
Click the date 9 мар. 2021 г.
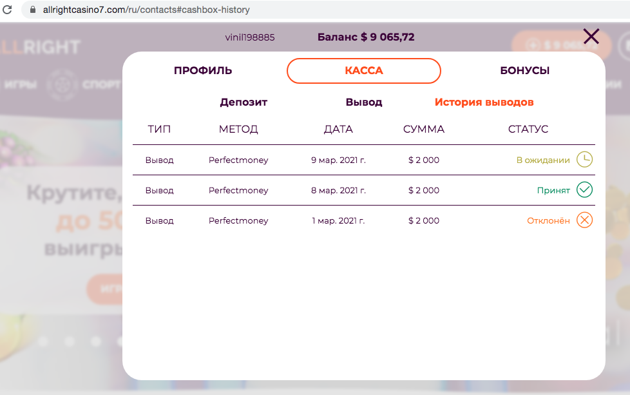(338, 160)
